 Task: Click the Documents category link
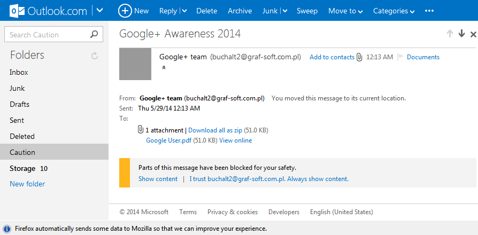click(423, 57)
